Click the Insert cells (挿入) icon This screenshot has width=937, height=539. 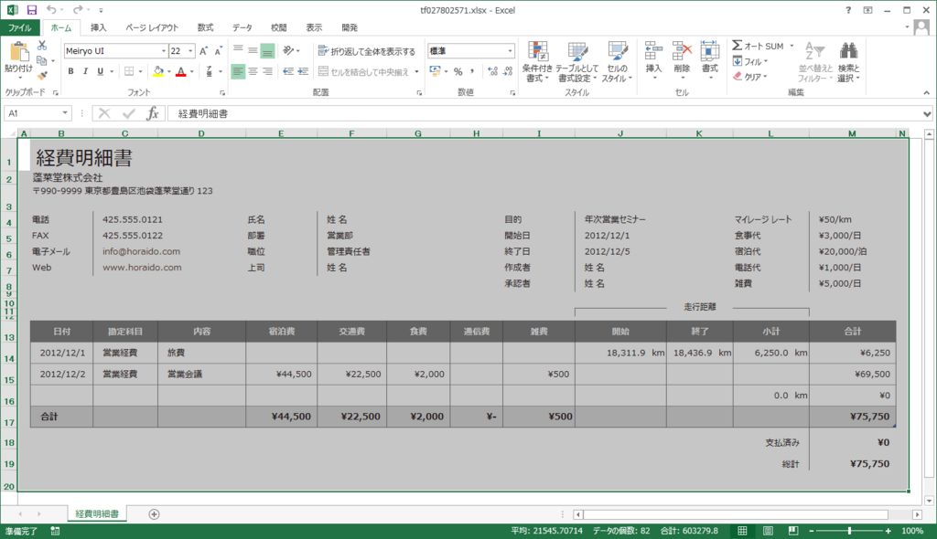(x=653, y=51)
